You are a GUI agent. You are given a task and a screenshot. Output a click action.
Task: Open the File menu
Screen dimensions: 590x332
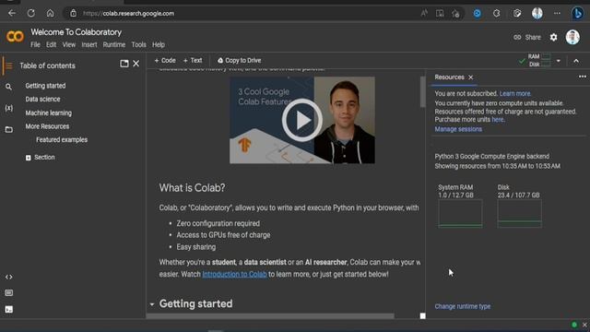[35, 44]
